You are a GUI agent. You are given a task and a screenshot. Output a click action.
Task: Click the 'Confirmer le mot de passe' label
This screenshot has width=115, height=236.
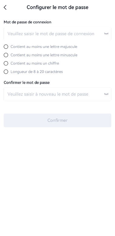(27, 83)
